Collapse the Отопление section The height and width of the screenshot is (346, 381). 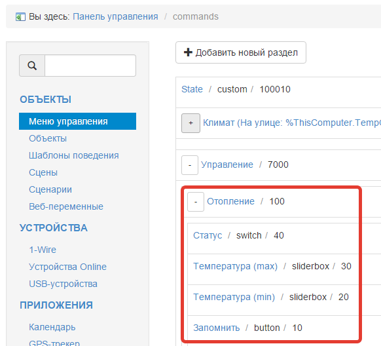coord(196,202)
